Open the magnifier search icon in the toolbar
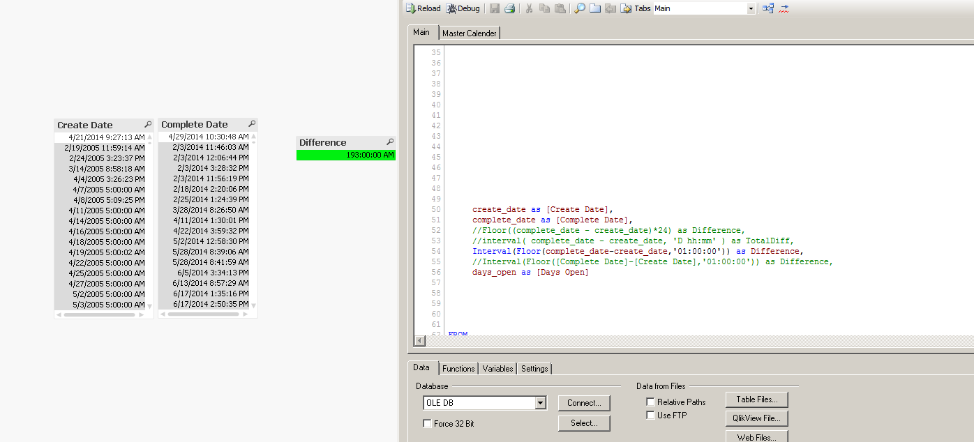This screenshot has width=974, height=442. tap(580, 8)
